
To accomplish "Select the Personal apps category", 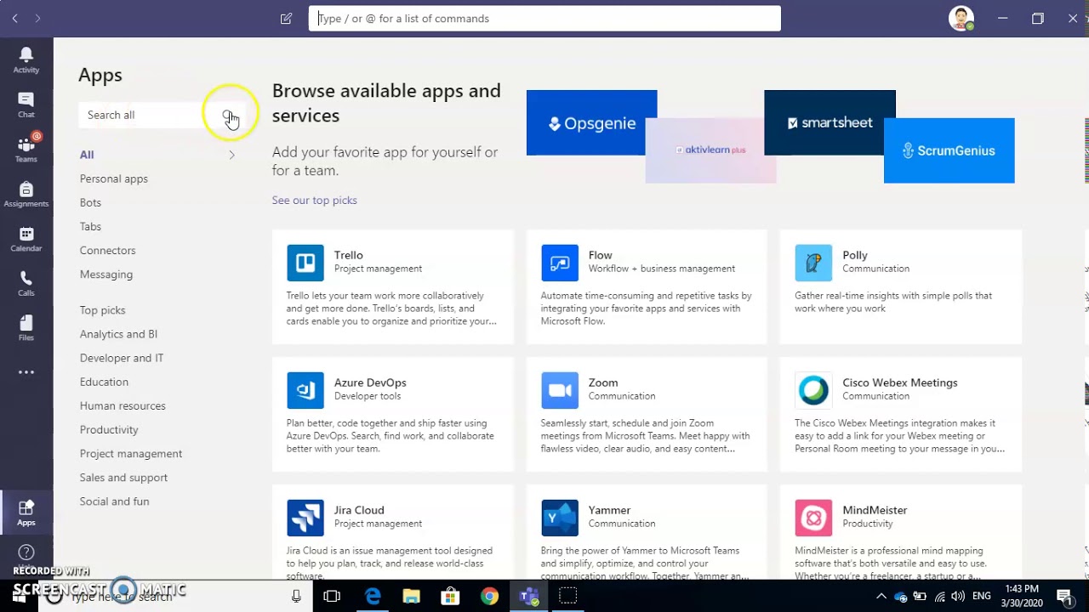I will point(114,178).
